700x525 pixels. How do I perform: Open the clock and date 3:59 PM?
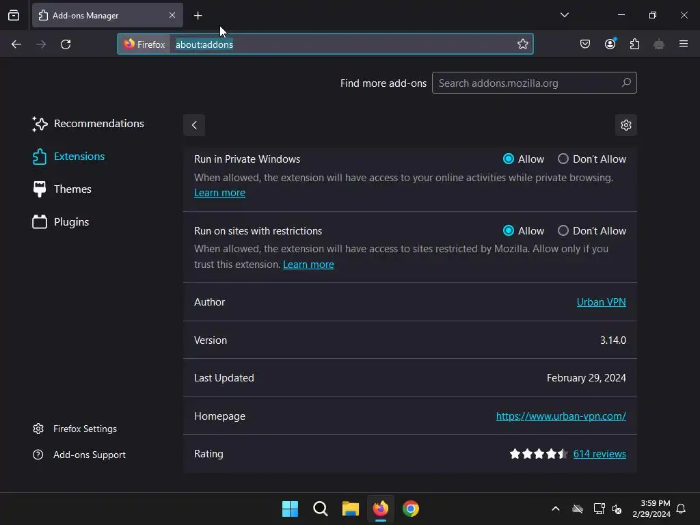(x=651, y=509)
